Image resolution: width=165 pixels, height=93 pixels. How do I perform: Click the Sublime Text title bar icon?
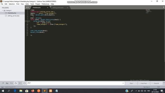coord(1,1)
